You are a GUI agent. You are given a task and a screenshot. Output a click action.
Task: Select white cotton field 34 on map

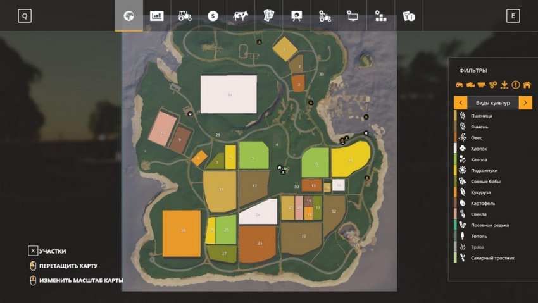(229, 94)
